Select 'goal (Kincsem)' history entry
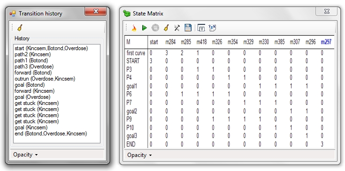The image size is (345, 171). pyautogui.click(x=31, y=127)
